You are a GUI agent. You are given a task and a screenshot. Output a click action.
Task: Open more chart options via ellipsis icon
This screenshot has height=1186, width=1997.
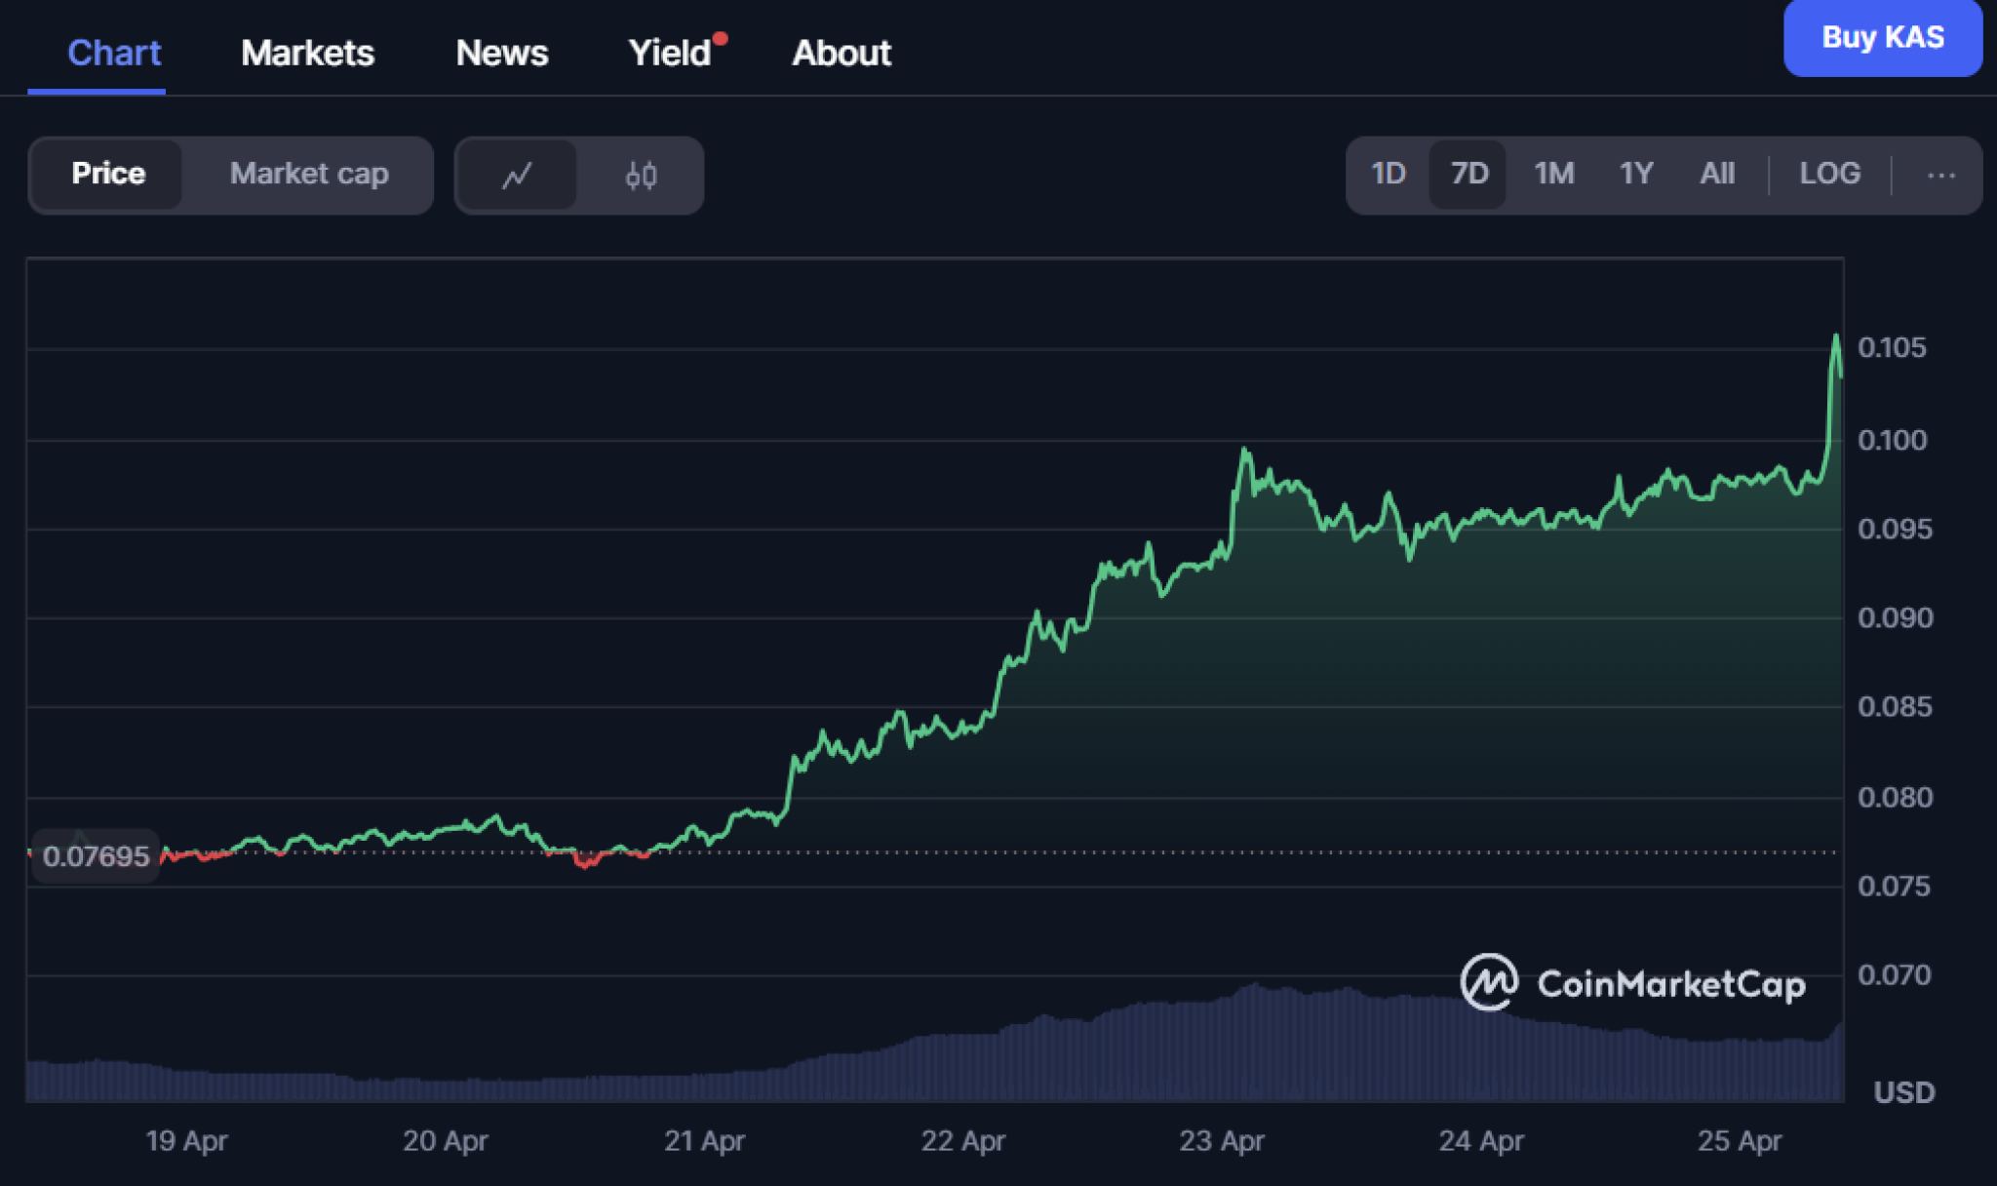pyautogui.click(x=1940, y=176)
